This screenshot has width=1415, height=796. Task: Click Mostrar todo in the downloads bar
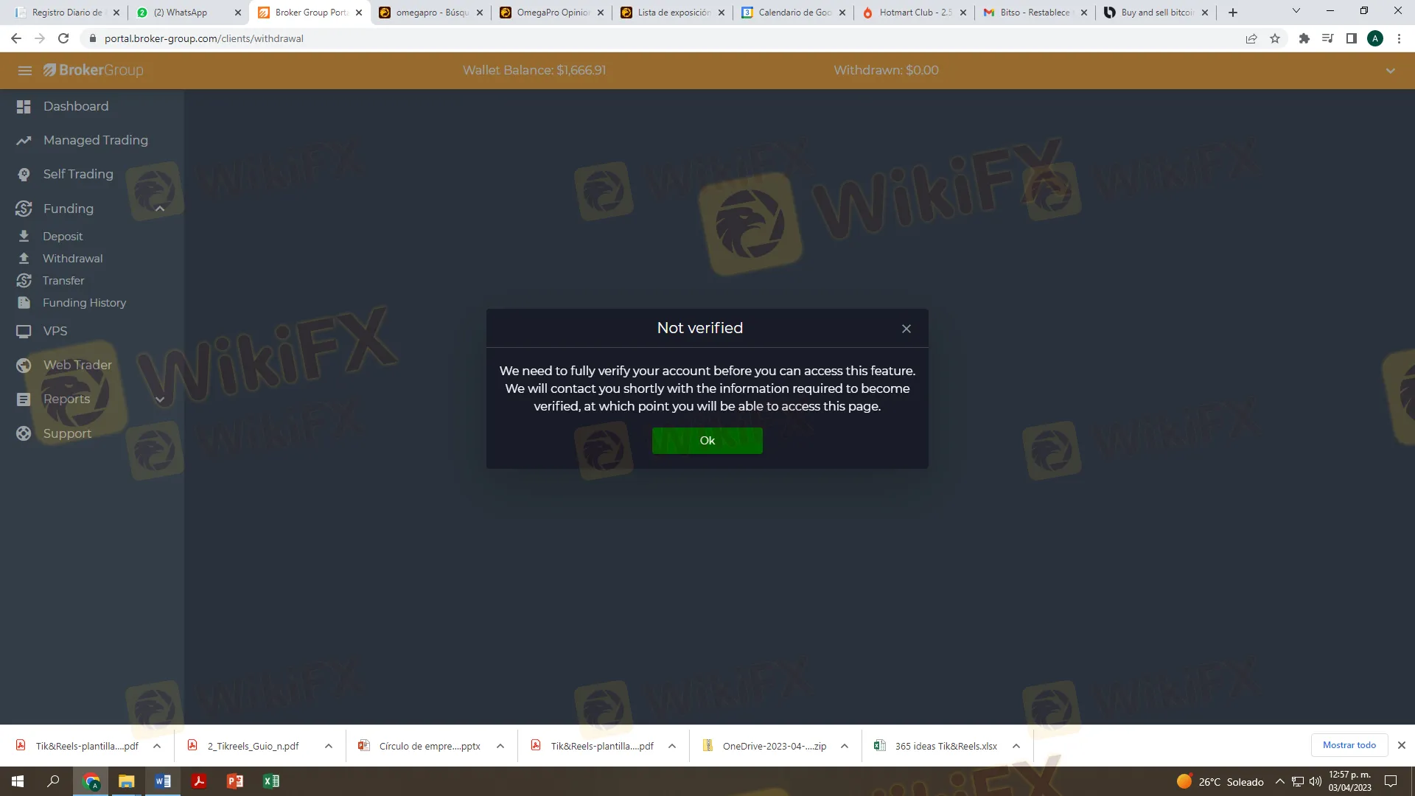1349,745
